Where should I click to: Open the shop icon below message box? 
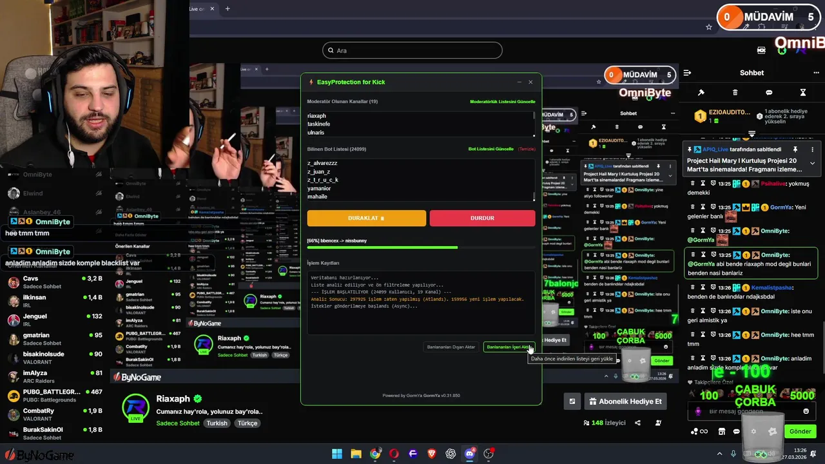tap(721, 431)
